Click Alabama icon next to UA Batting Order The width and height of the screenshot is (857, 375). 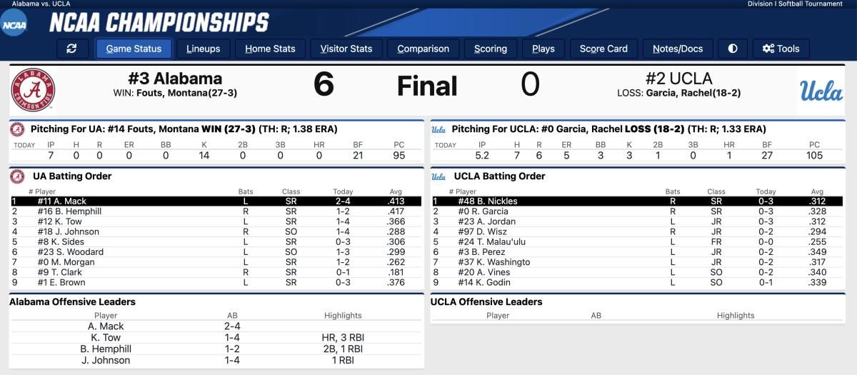[x=18, y=176]
